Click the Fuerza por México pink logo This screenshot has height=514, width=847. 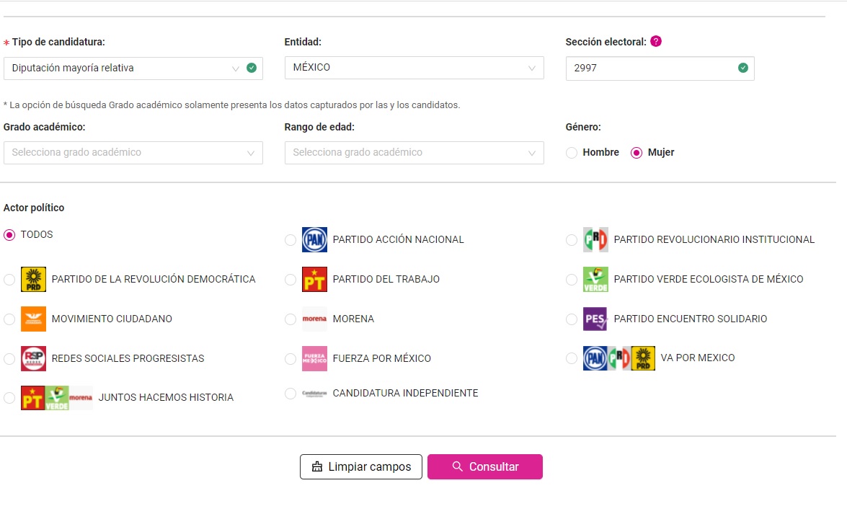pos(314,358)
